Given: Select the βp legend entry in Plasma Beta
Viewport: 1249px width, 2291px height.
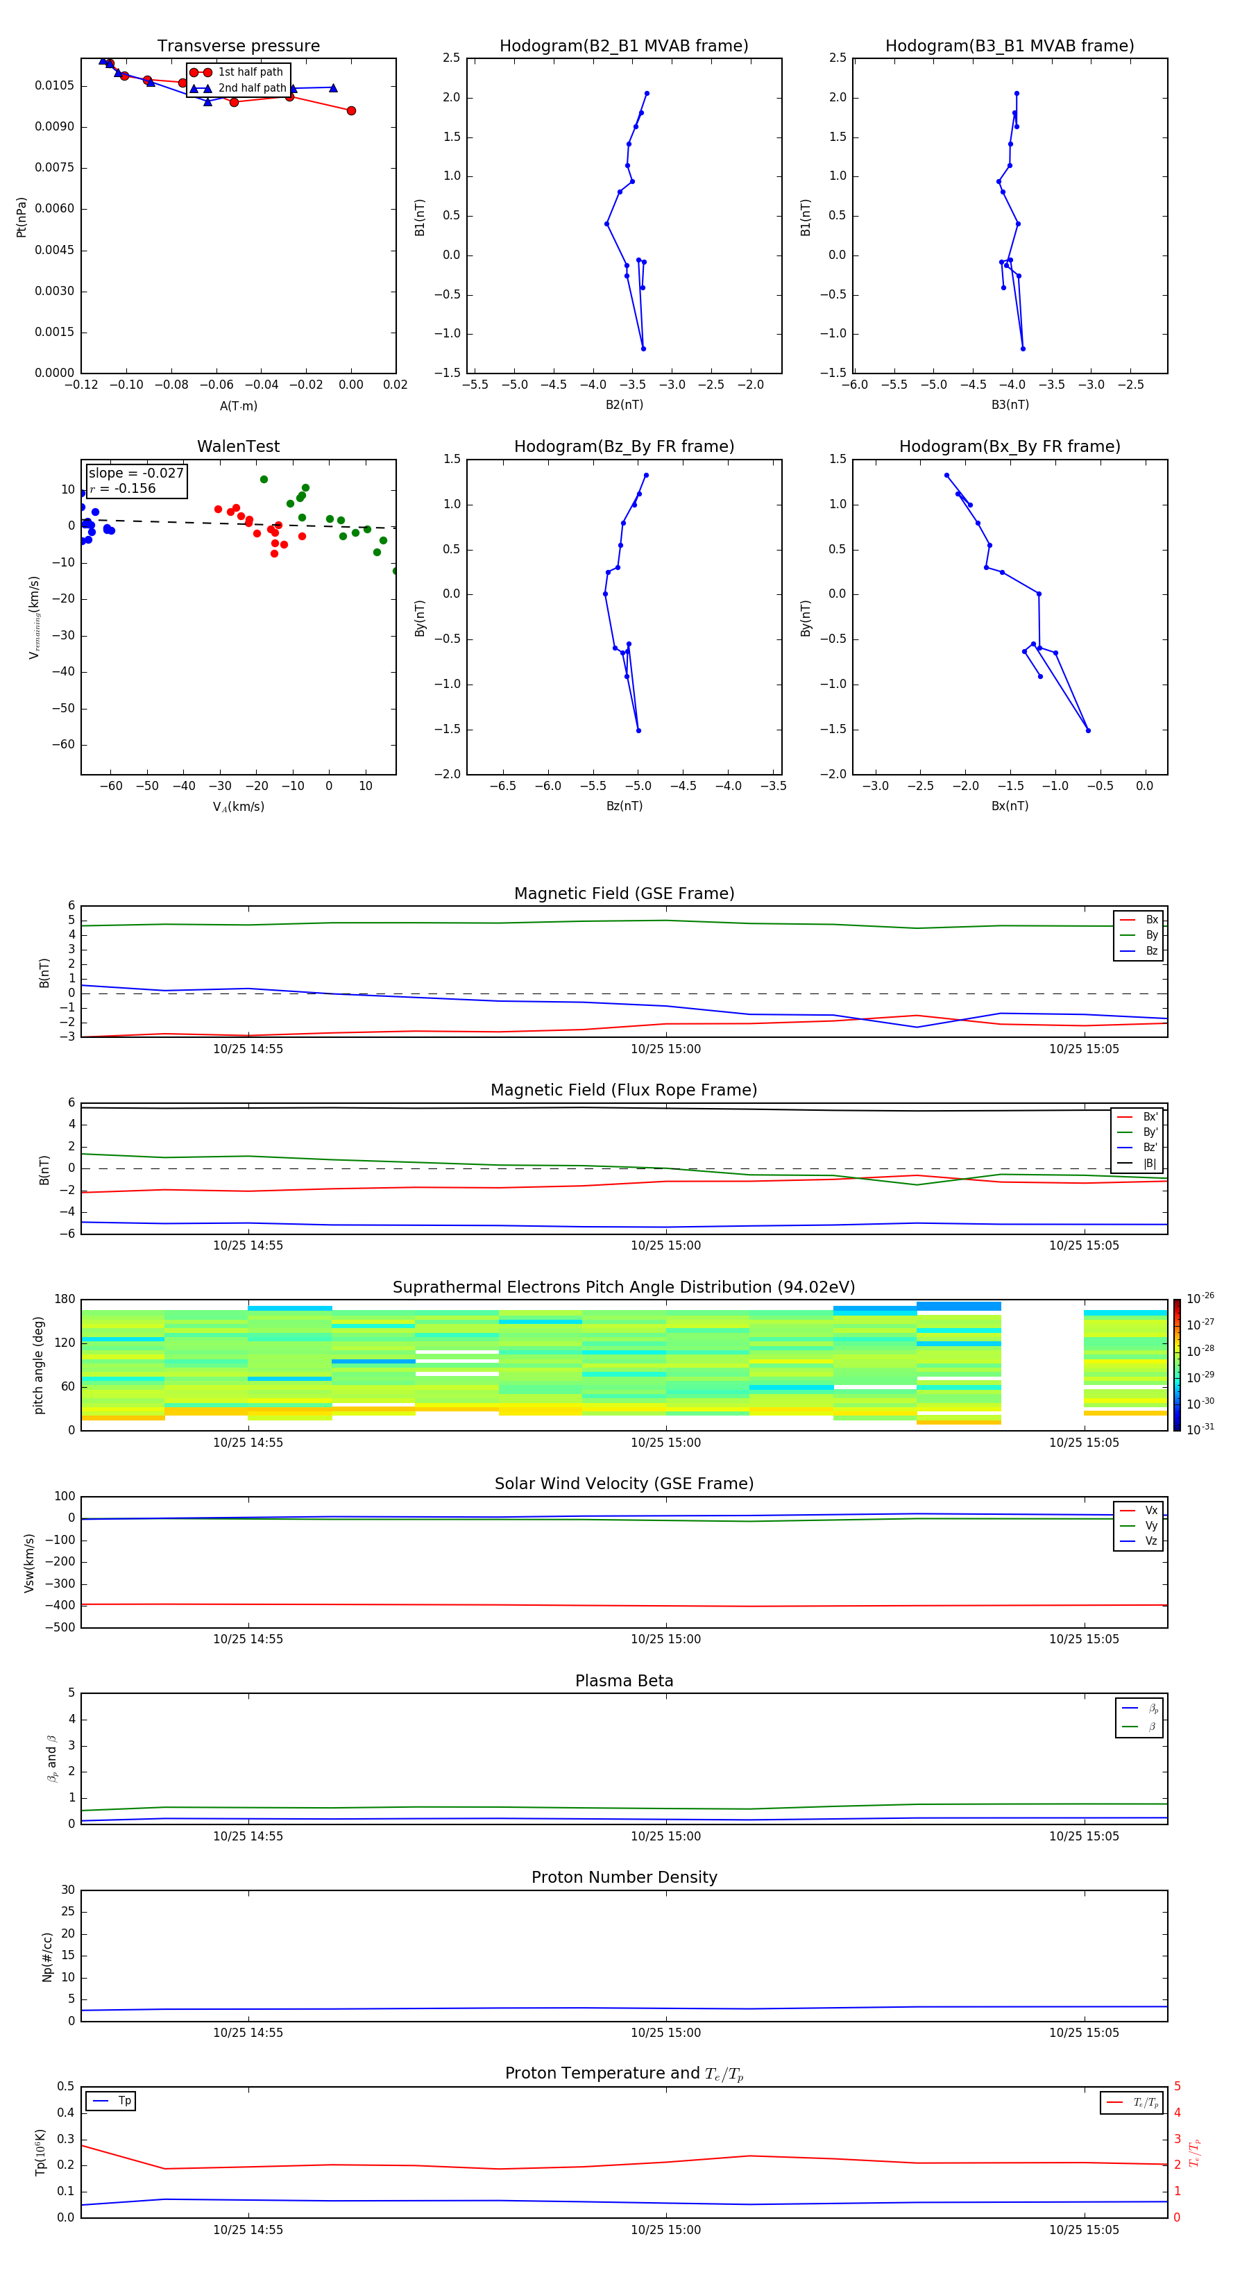Looking at the screenshot, I should (1139, 1709).
